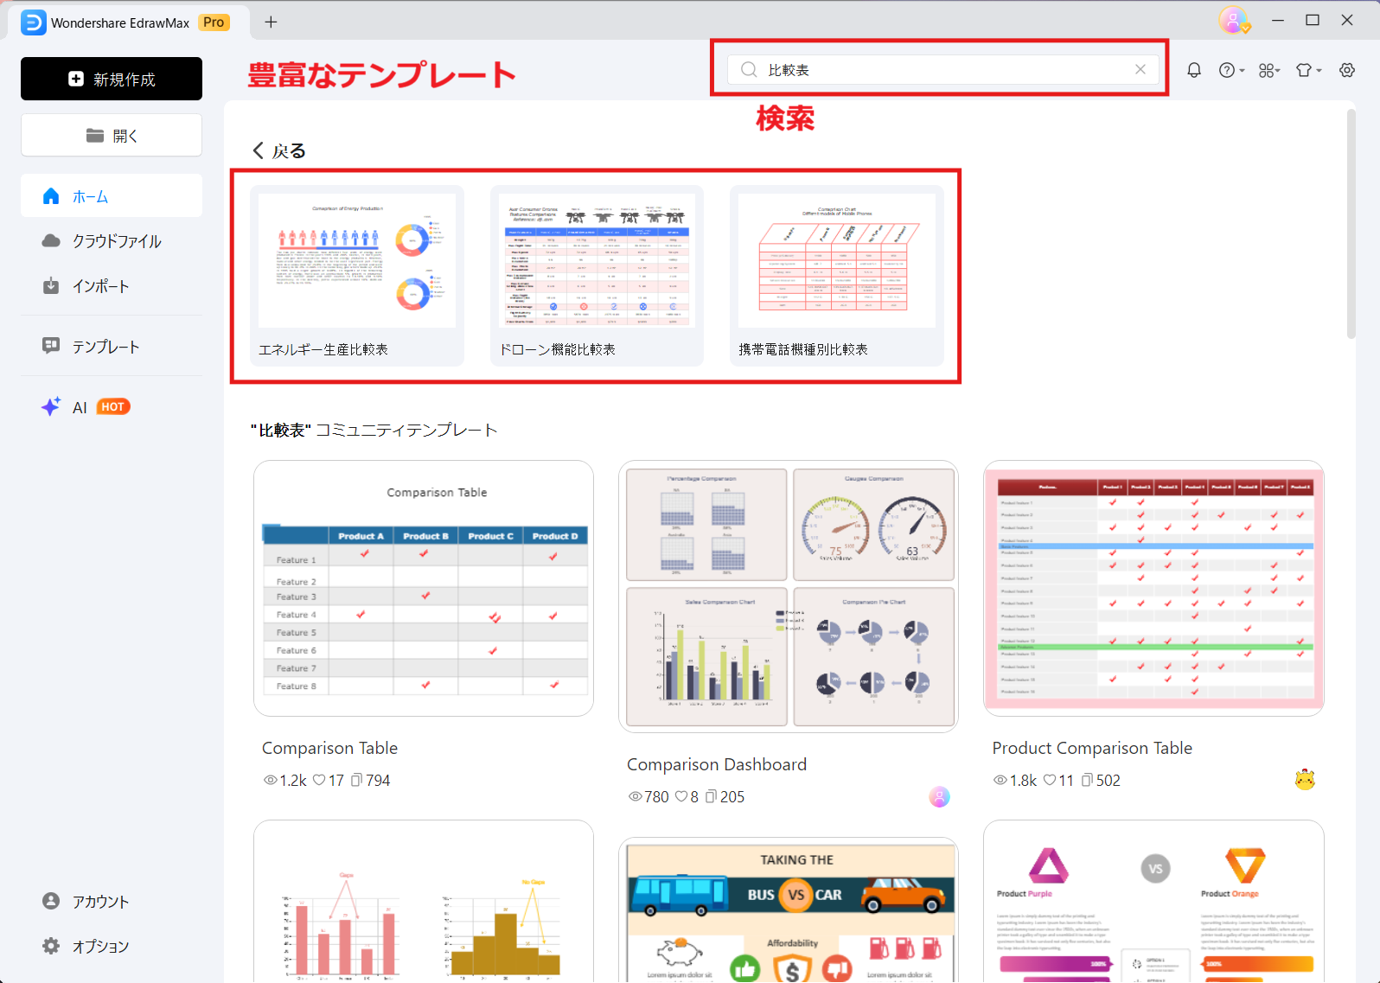Open the Product Purple vs Orange thumbnail

pyautogui.click(x=1153, y=901)
